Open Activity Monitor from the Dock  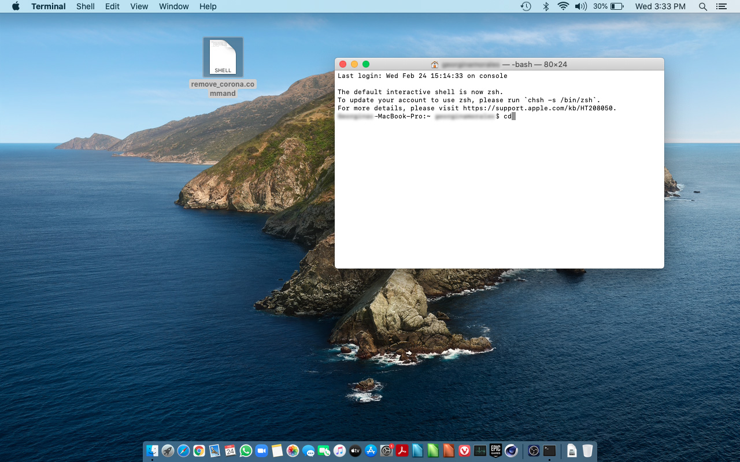click(x=479, y=450)
